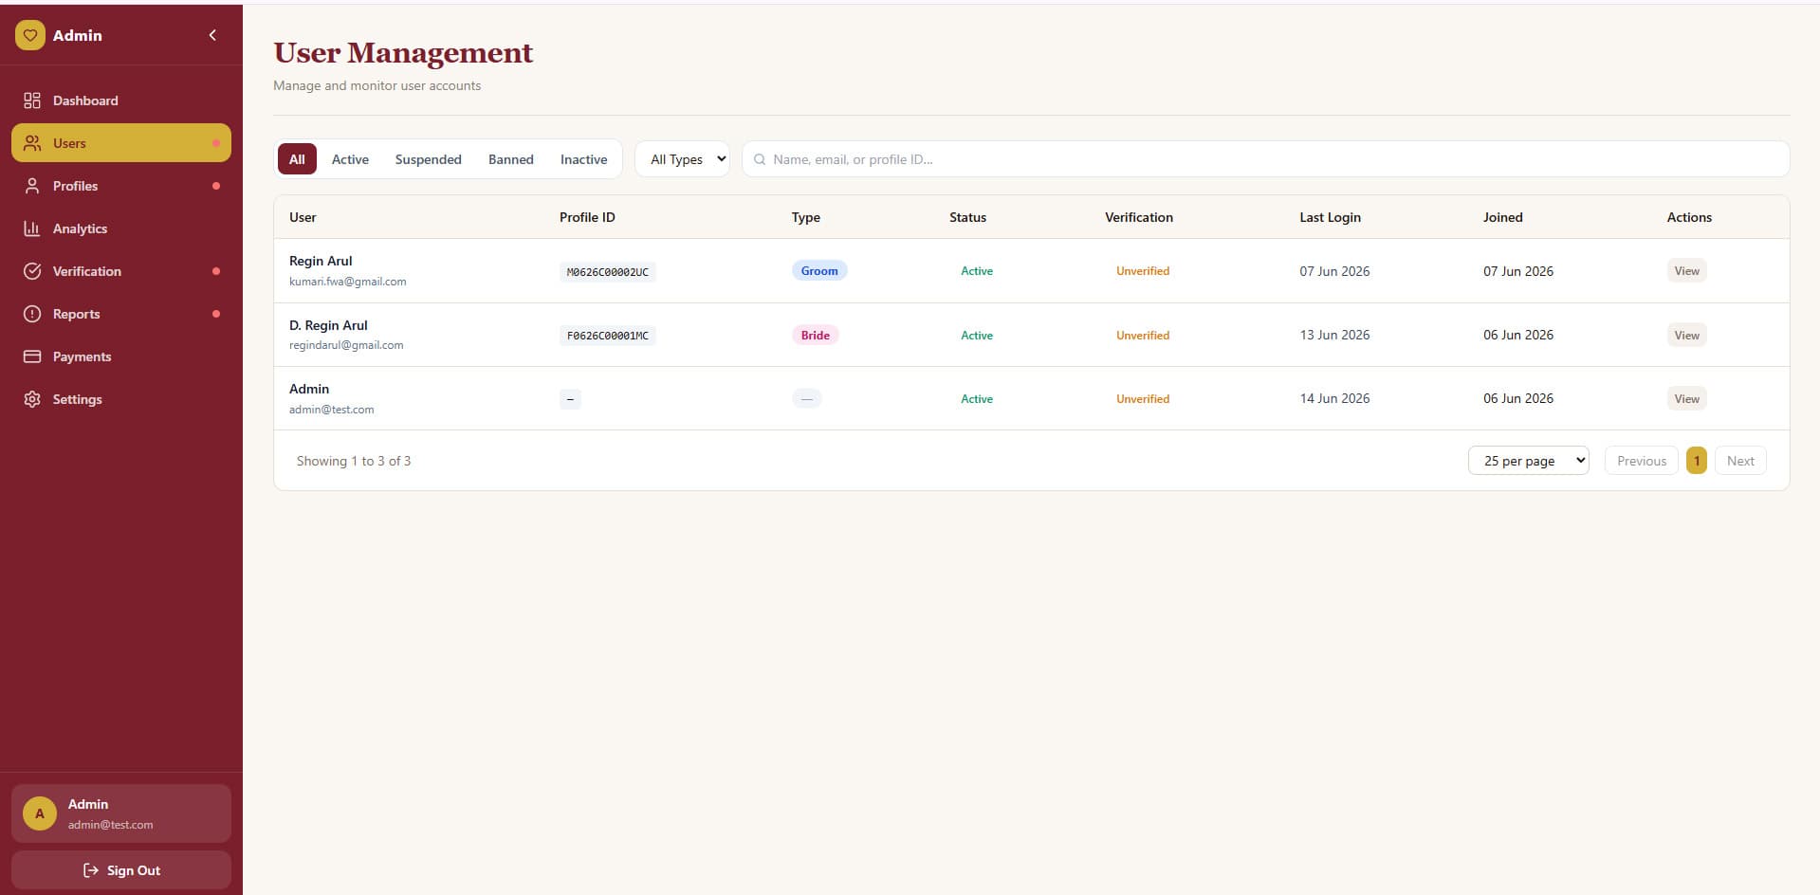Collapse the sidebar with the chevron arrow

tap(212, 35)
